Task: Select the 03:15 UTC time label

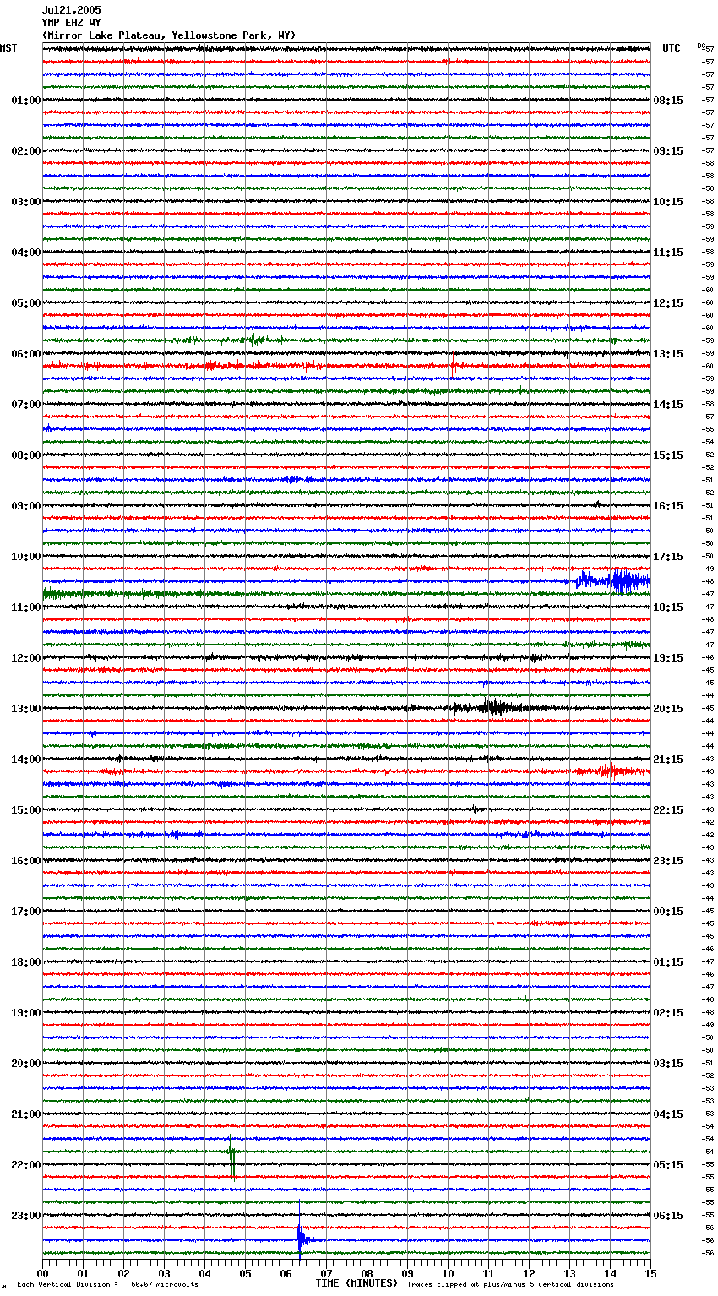Action: click(x=668, y=1064)
